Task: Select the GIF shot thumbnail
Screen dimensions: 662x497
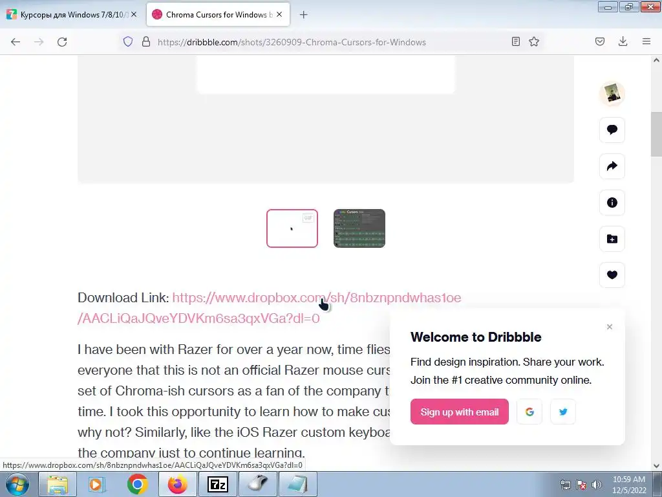Action: [292, 228]
